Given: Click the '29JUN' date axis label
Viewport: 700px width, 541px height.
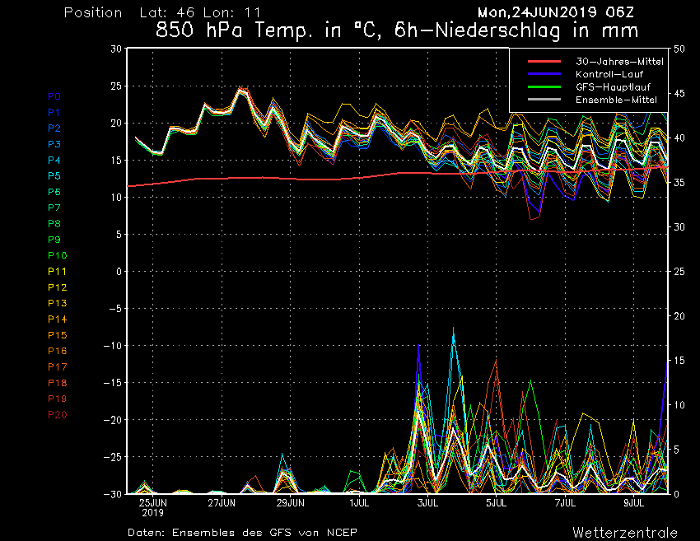Looking at the screenshot, I should coord(290,503).
